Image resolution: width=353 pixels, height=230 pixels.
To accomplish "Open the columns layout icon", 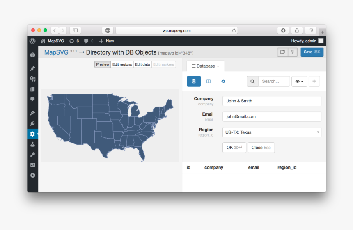I will (x=209, y=81).
